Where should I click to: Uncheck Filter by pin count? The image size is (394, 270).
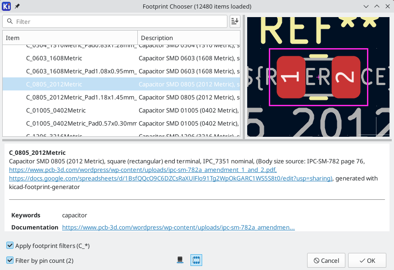tap(10, 260)
